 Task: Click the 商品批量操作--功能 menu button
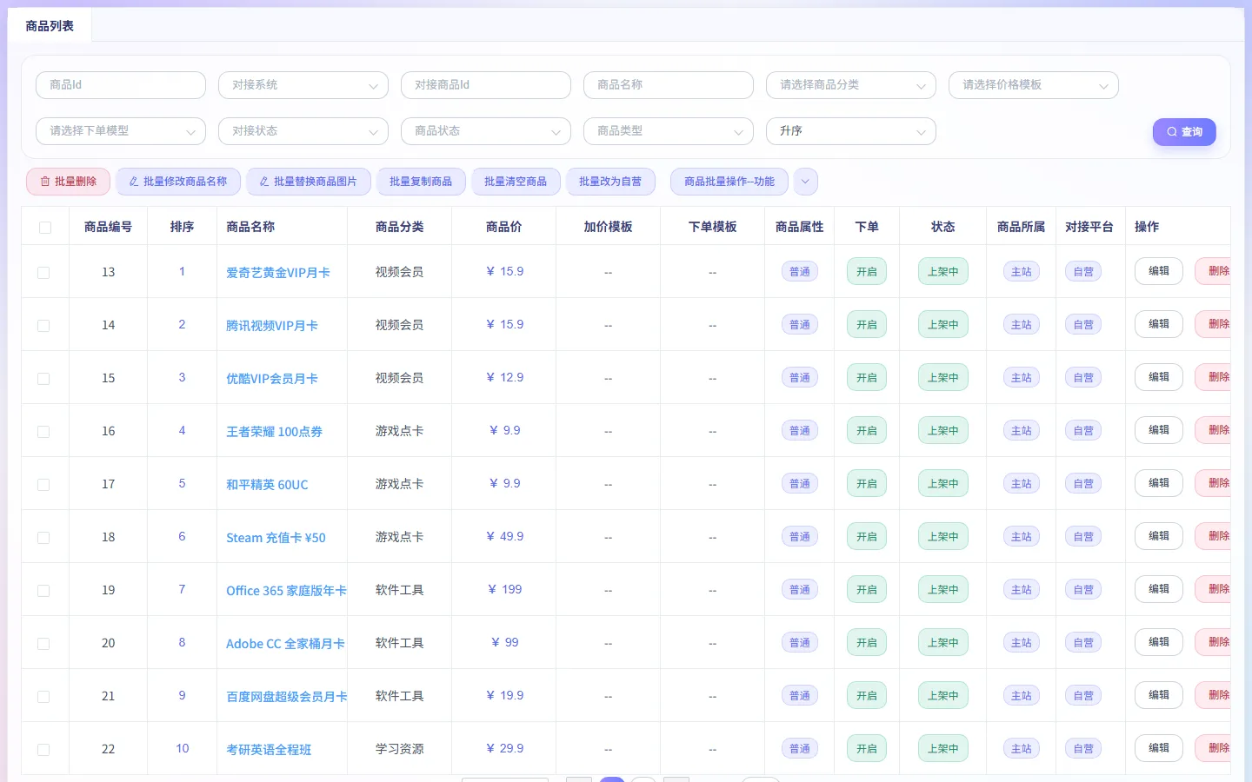click(729, 182)
